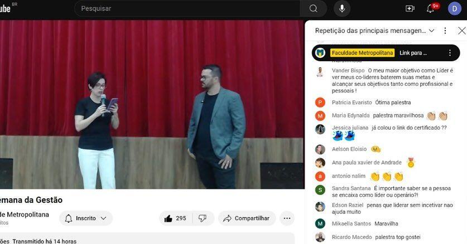This screenshot has height=244, width=467.
Task: Expand the Inscrito chevron options
Action: coord(104,218)
